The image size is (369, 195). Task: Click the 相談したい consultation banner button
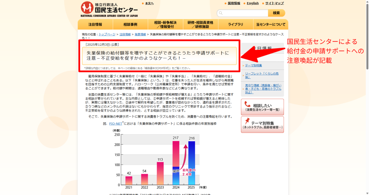click(x=262, y=107)
